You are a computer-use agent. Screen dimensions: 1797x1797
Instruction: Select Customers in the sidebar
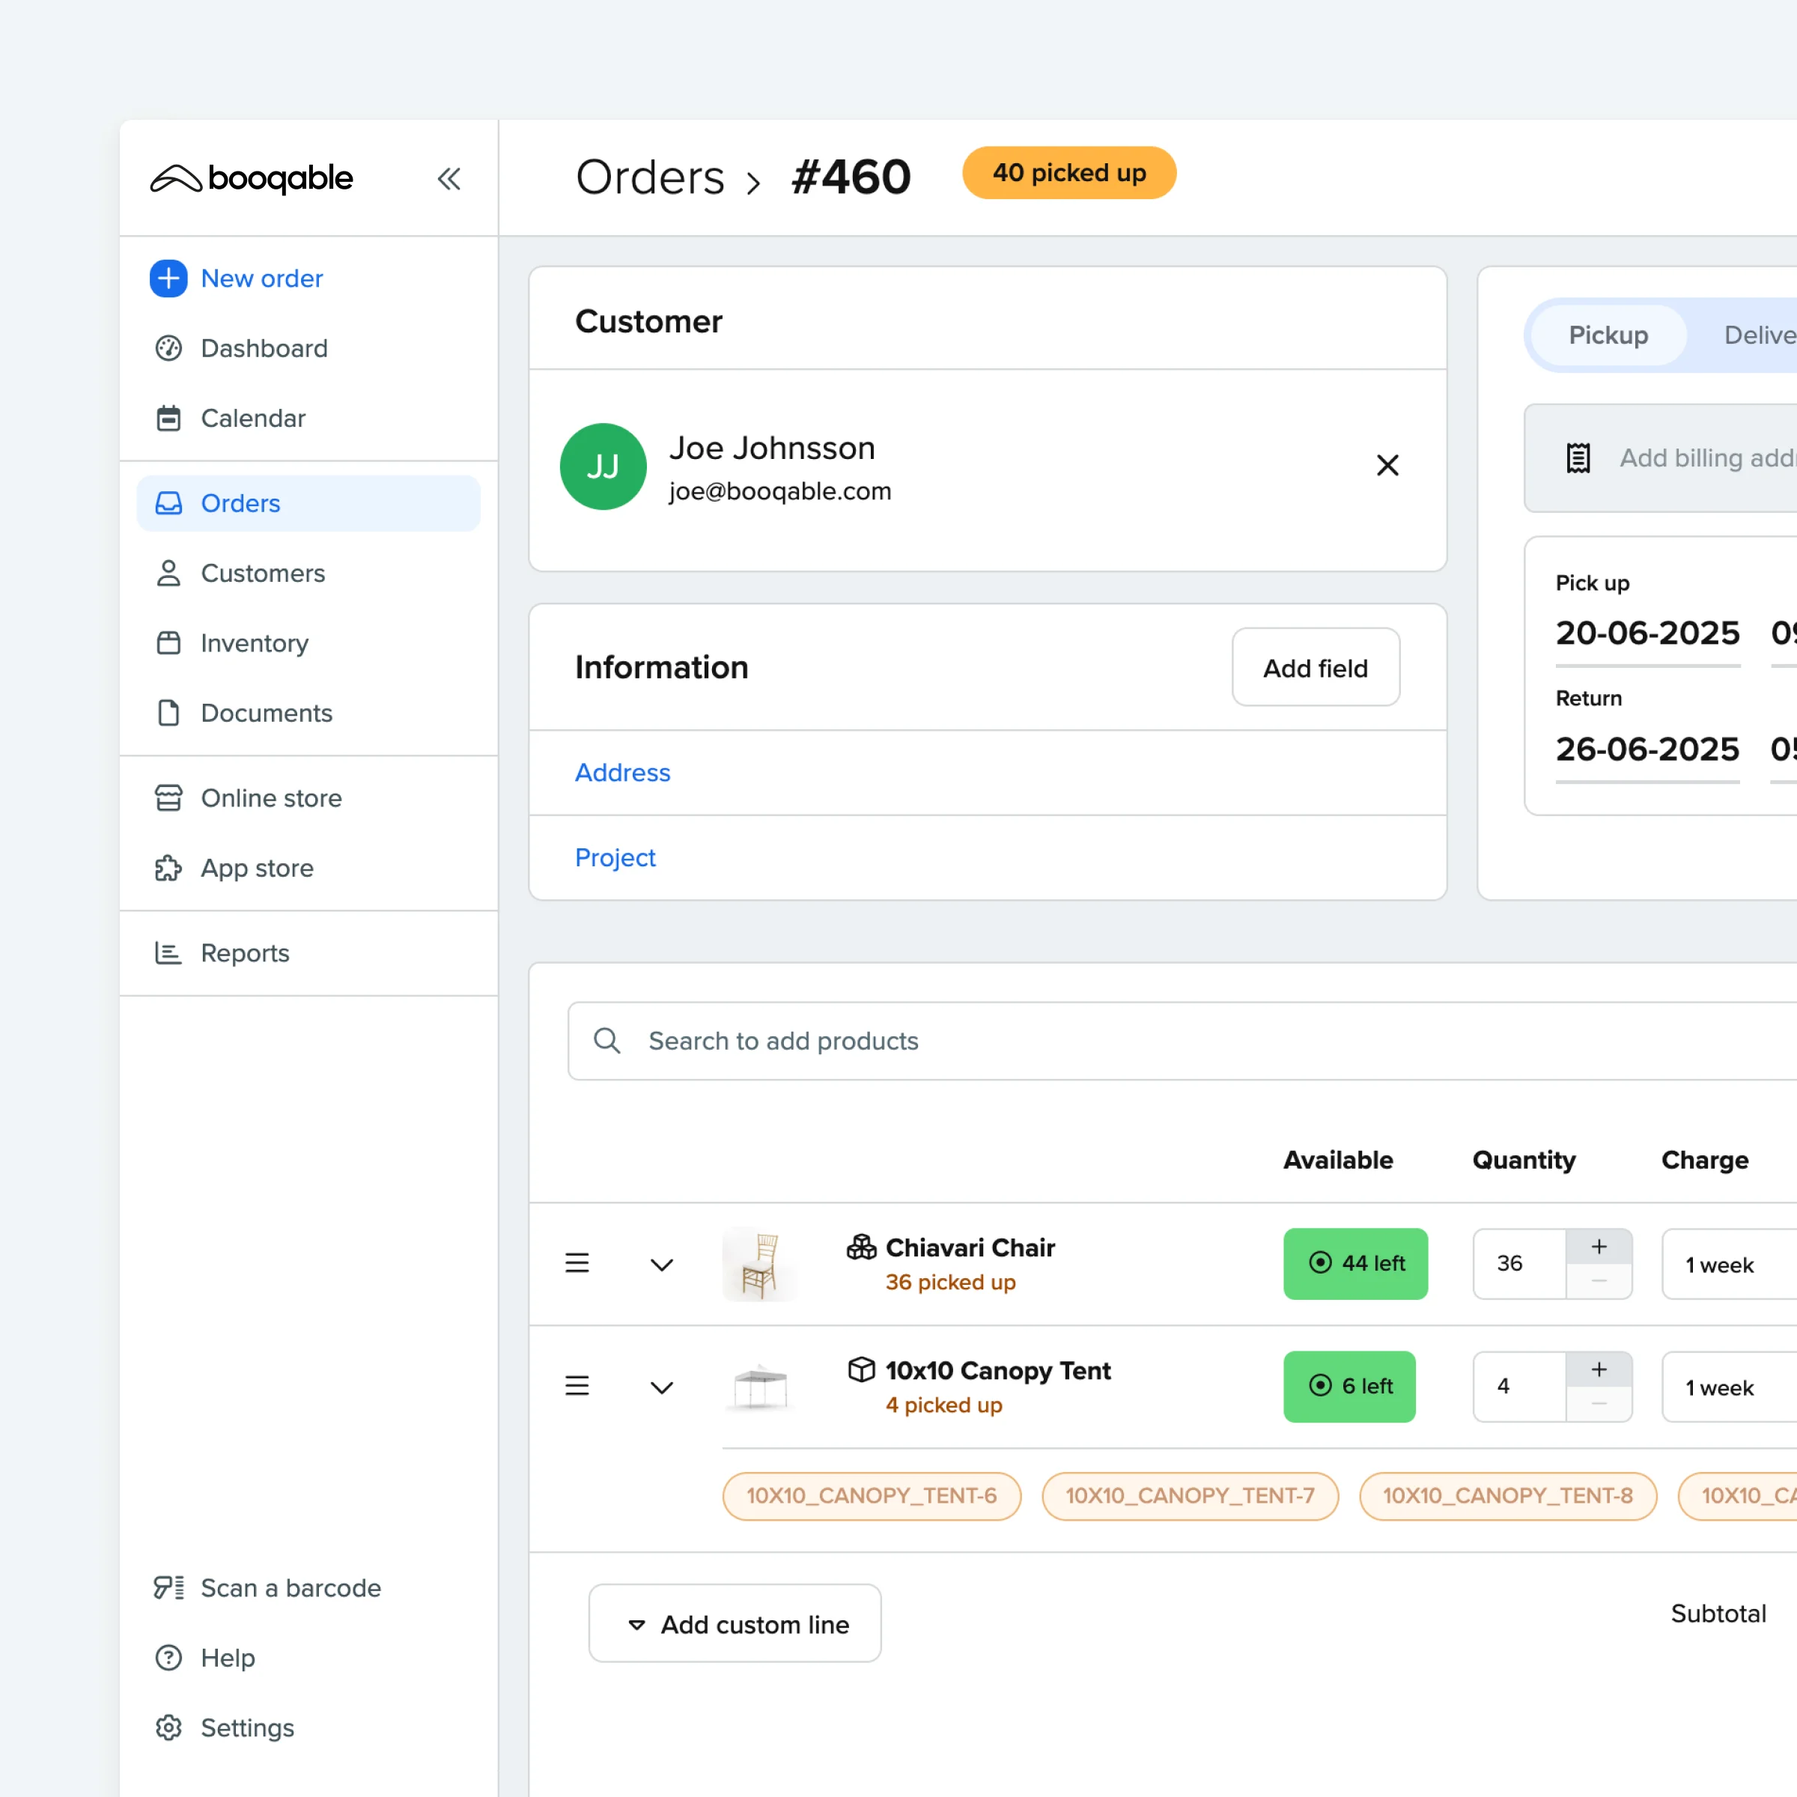pyautogui.click(x=262, y=573)
